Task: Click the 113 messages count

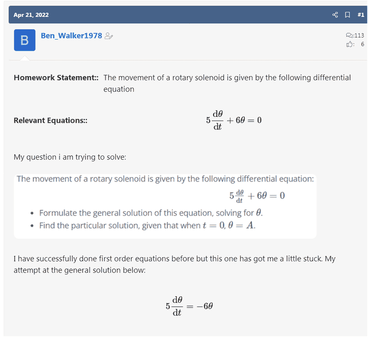Action: click(x=359, y=36)
